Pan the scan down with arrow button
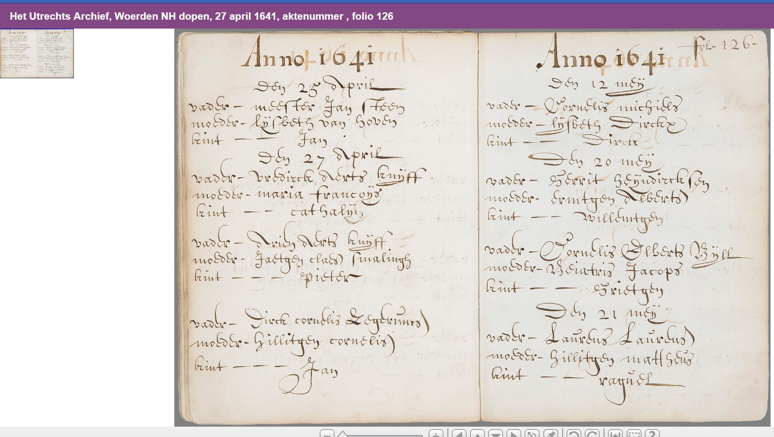Viewport: 774px width, 437px height. pos(496,434)
